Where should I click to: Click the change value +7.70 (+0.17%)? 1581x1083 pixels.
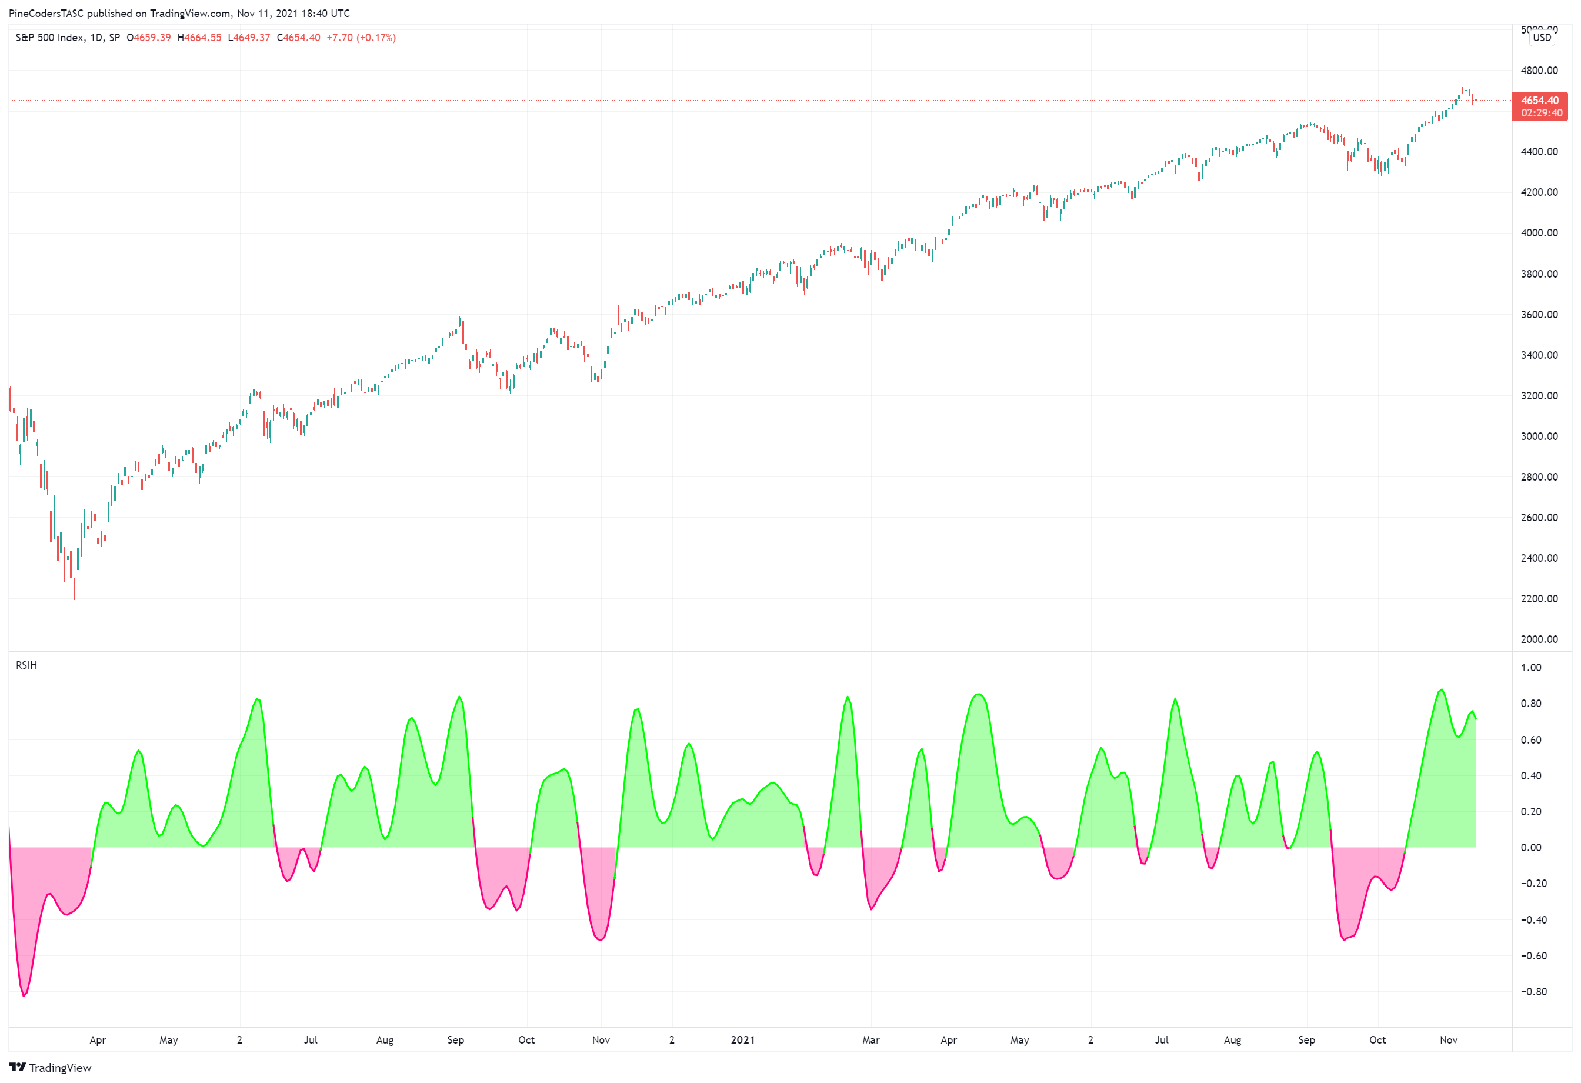[x=361, y=38]
